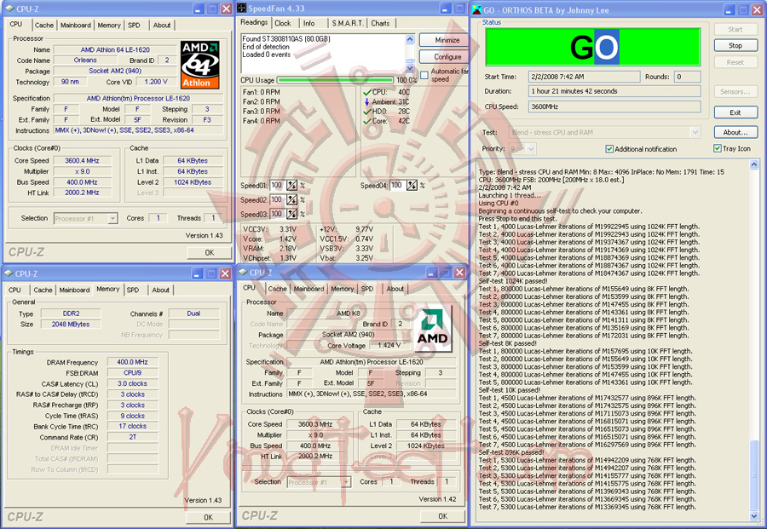Close the ORTHOS window

[x=756, y=9]
